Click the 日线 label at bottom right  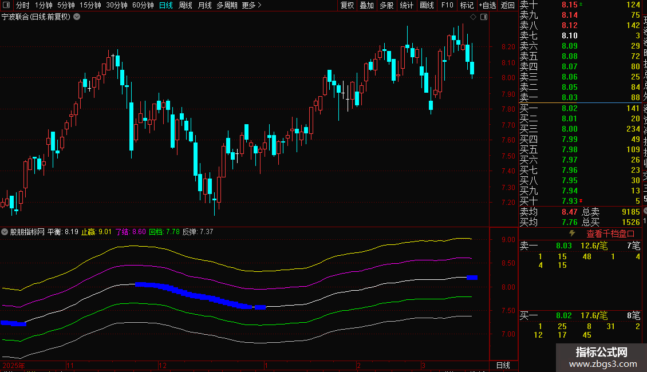[503, 365]
